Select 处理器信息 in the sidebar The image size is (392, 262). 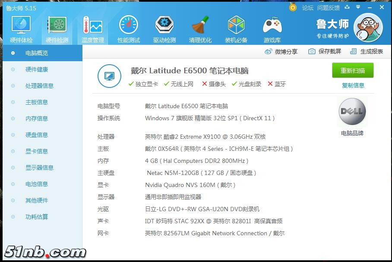click(39, 86)
